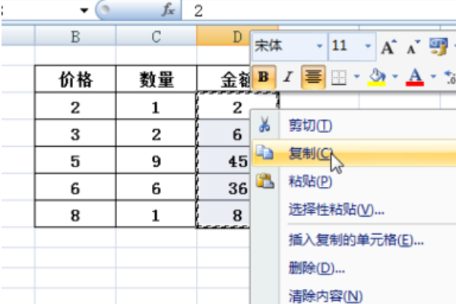456x304 pixels.
Task: Click the formula bar showing 2
Action: pyautogui.click(x=318, y=11)
